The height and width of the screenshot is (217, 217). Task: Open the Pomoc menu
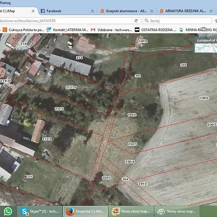pyautogui.click(x=5, y=3)
